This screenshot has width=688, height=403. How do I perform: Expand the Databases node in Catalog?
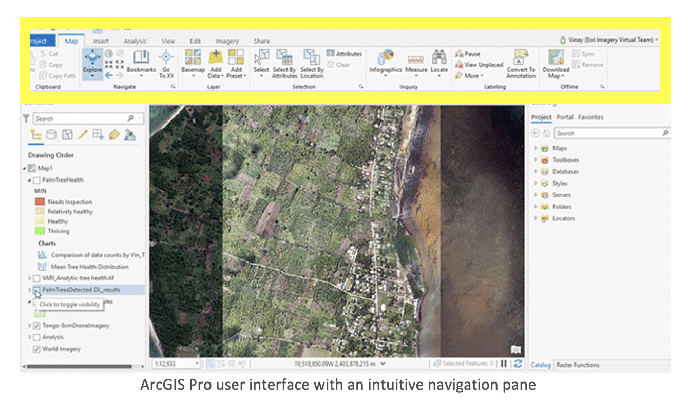[536, 172]
